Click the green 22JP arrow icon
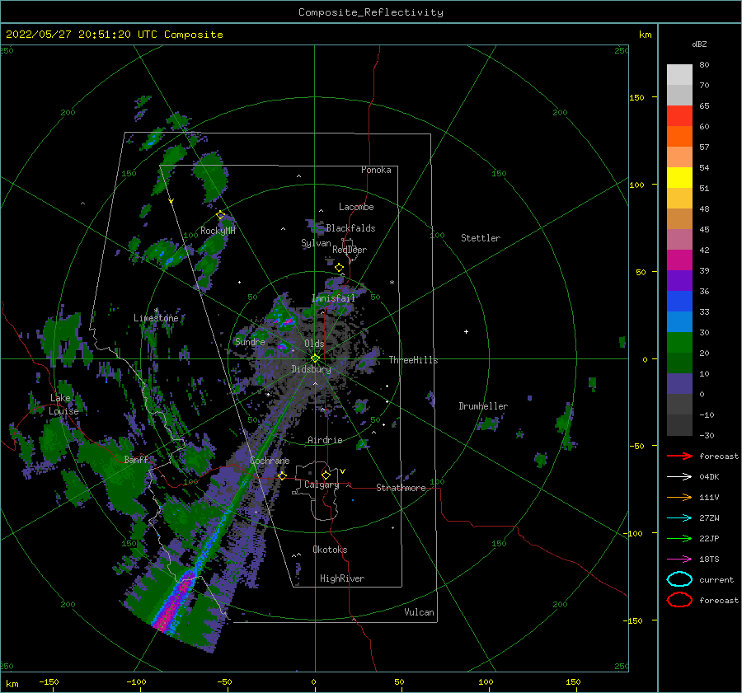 point(679,538)
